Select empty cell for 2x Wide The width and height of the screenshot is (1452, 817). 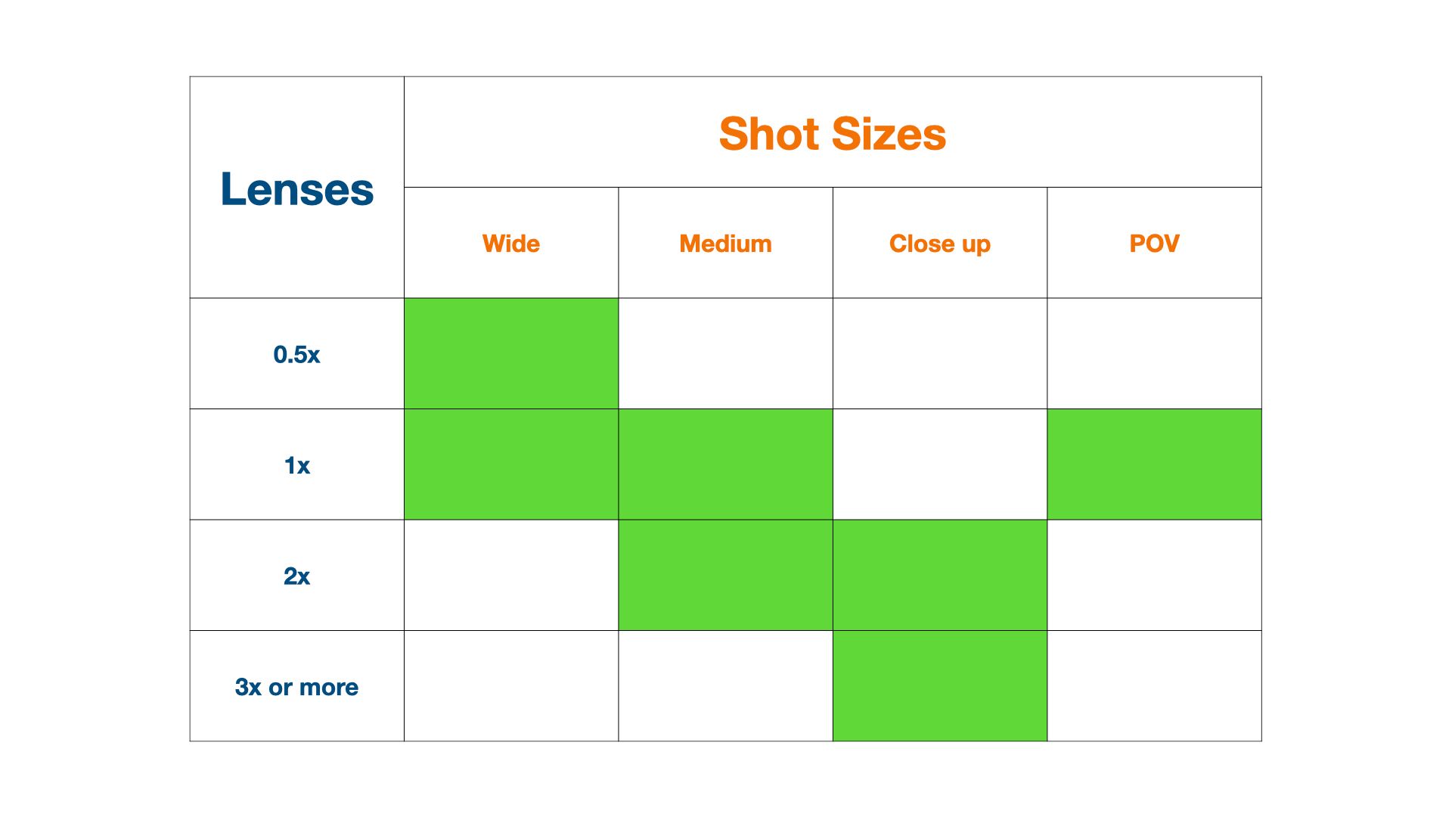[x=511, y=576]
